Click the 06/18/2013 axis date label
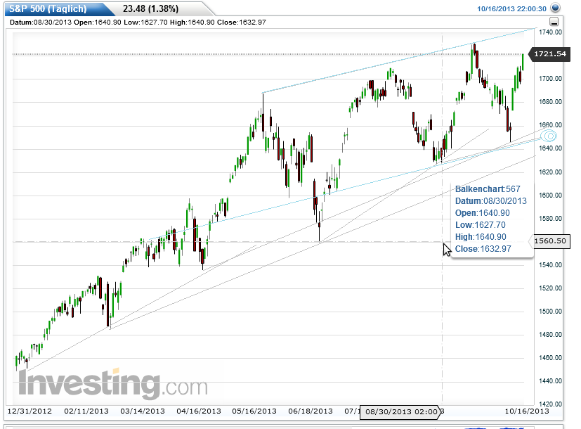 click(311, 411)
